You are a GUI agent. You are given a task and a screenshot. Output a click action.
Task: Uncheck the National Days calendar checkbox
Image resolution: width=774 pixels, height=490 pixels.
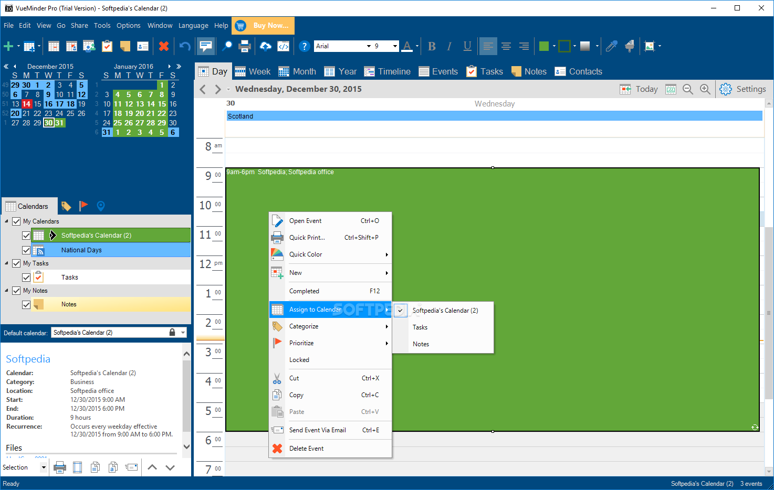tap(26, 250)
